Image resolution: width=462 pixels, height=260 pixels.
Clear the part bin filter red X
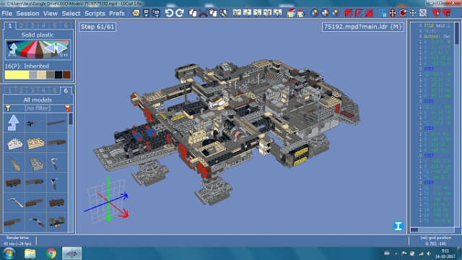point(68,108)
